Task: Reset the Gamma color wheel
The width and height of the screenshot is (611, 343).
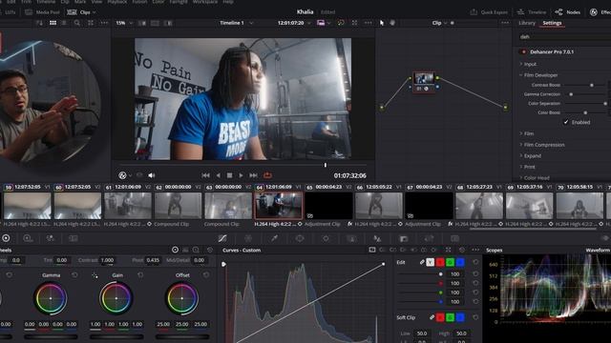Action: [x=74, y=275]
